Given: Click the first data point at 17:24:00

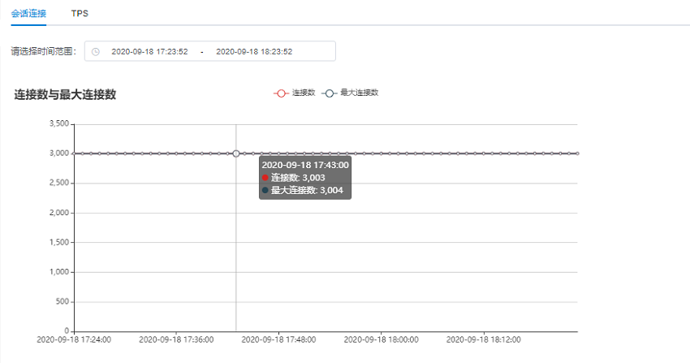Looking at the screenshot, I should (x=75, y=153).
